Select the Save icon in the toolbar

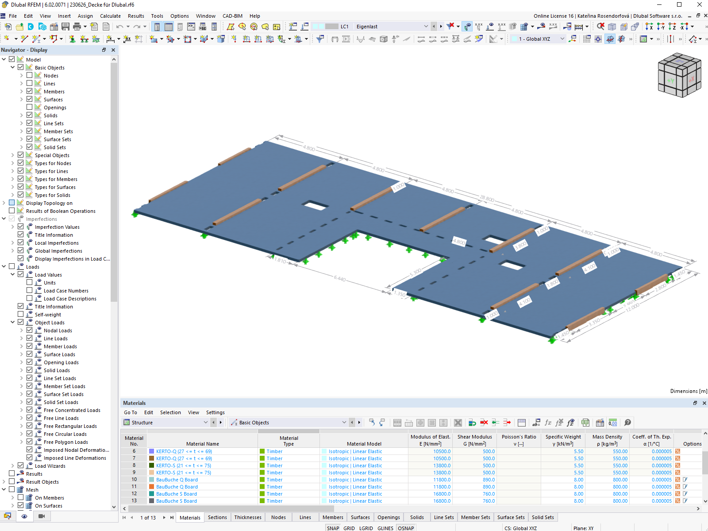click(x=65, y=26)
